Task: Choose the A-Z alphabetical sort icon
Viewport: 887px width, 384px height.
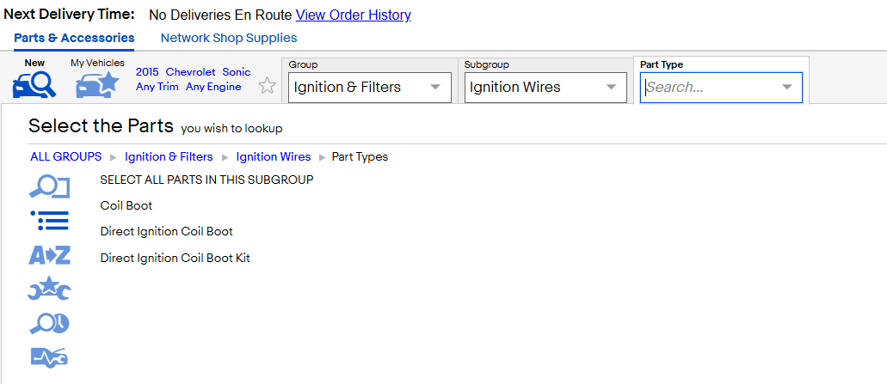Action: [x=49, y=255]
